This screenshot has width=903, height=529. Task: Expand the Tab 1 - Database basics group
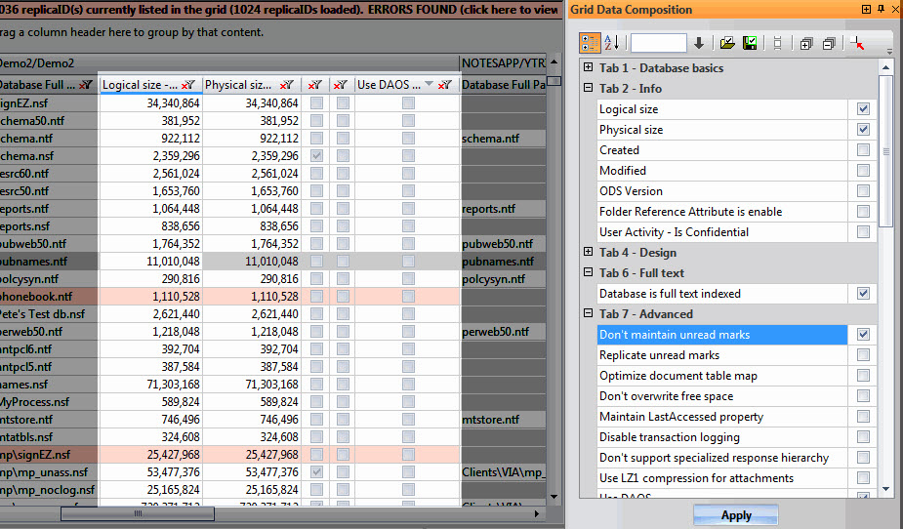pyautogui.click(x=588, y=68)
